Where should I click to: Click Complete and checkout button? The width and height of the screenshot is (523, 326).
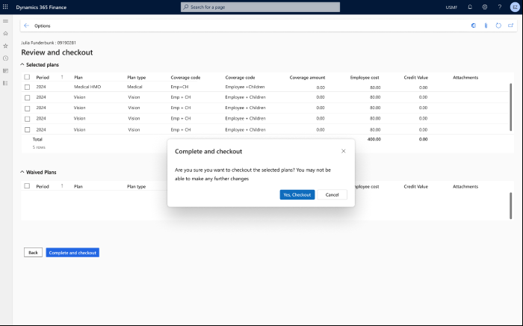tap(72, 253)
